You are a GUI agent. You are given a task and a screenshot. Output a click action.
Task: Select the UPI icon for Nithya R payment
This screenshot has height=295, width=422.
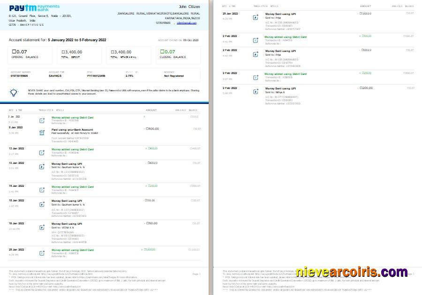pyautogui.click(x=256, y=90)
